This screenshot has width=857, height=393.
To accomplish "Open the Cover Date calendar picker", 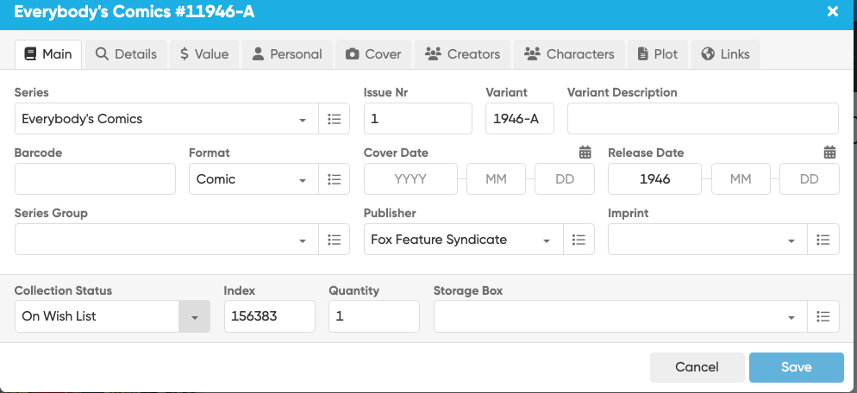I will [x=585, y=153].
